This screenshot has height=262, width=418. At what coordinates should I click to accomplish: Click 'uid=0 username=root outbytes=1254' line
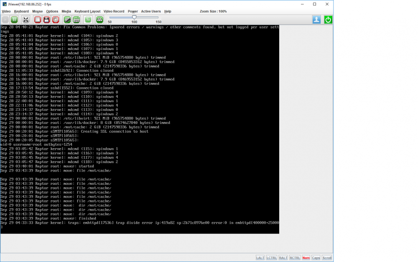(36, 144)
